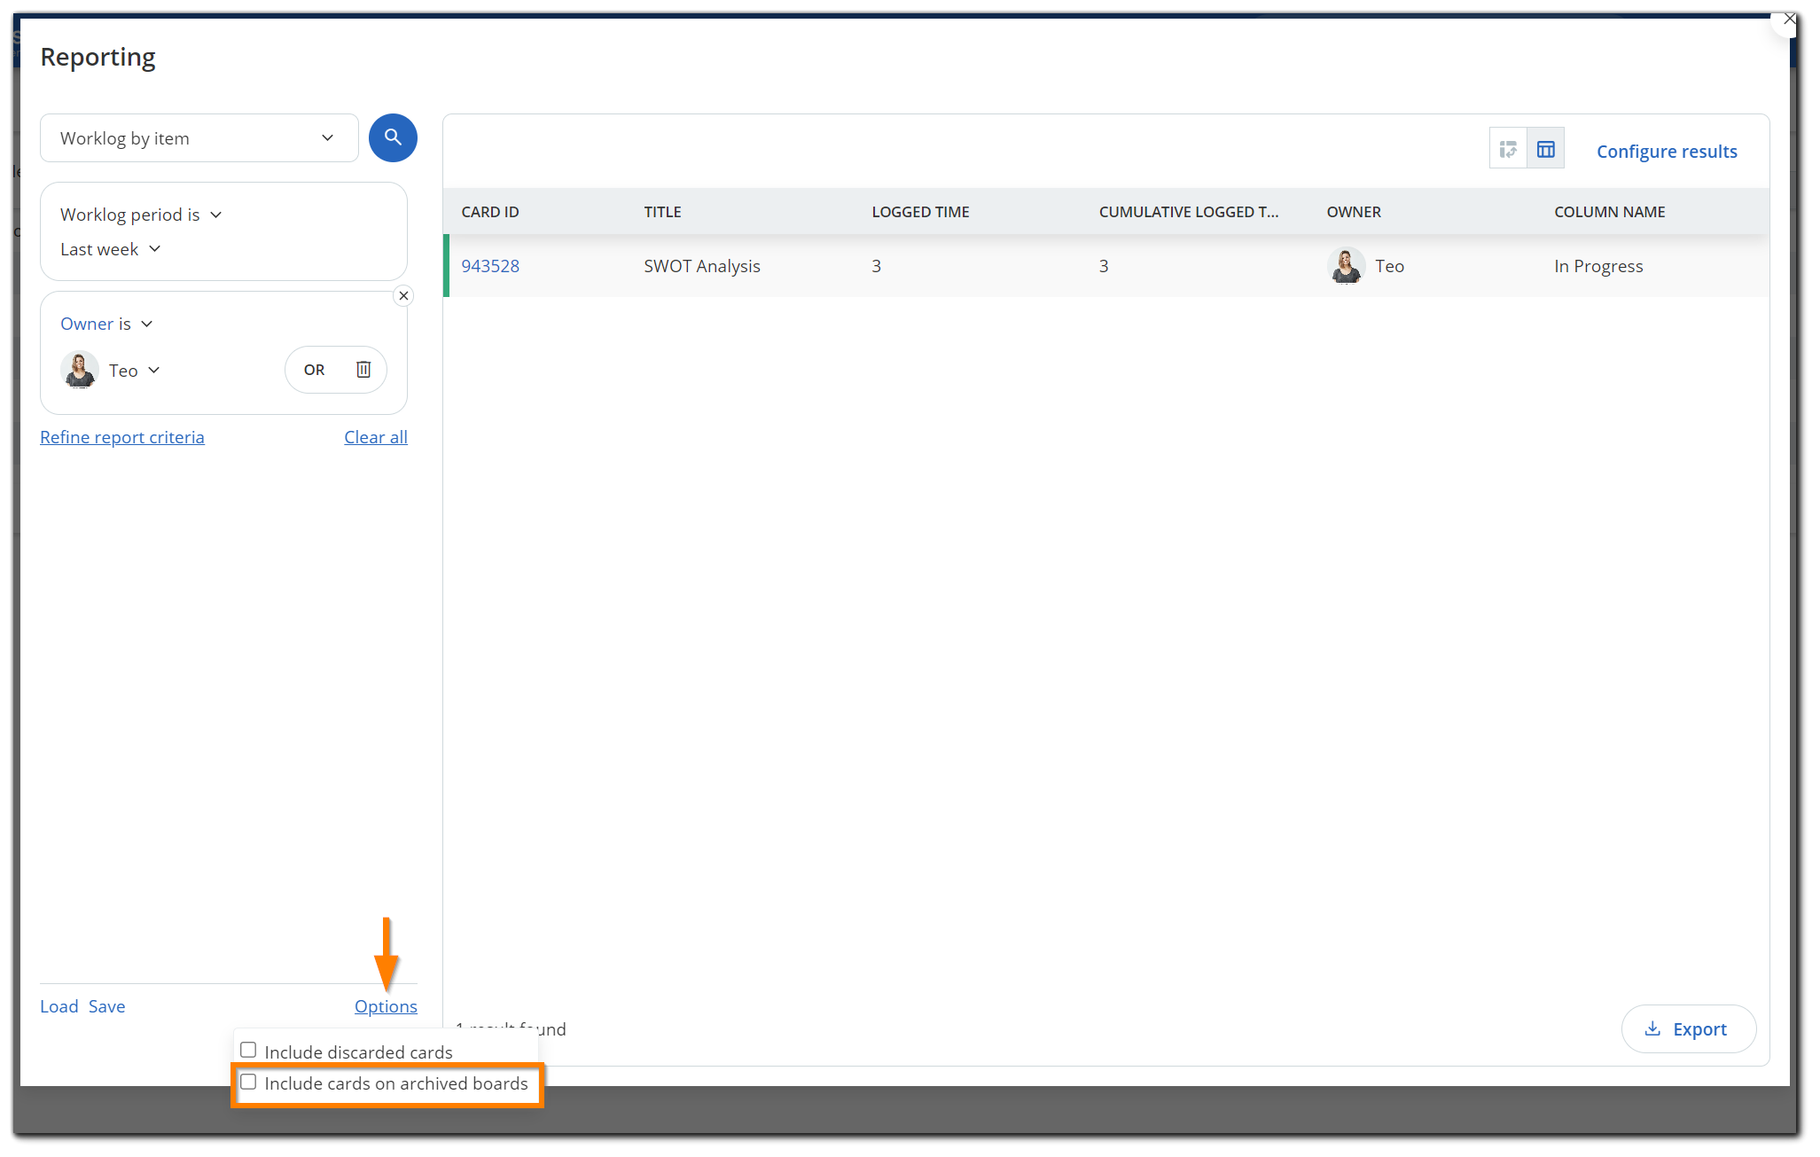Click the In Progress cell
The height and width of the screenshot is (1157, 1820).
click(1598, 266)
